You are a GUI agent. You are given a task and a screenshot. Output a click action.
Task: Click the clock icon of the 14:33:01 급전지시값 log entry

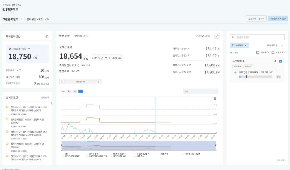[7, 132]
